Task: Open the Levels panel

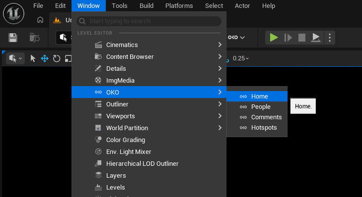Action: tap(149, 187)
